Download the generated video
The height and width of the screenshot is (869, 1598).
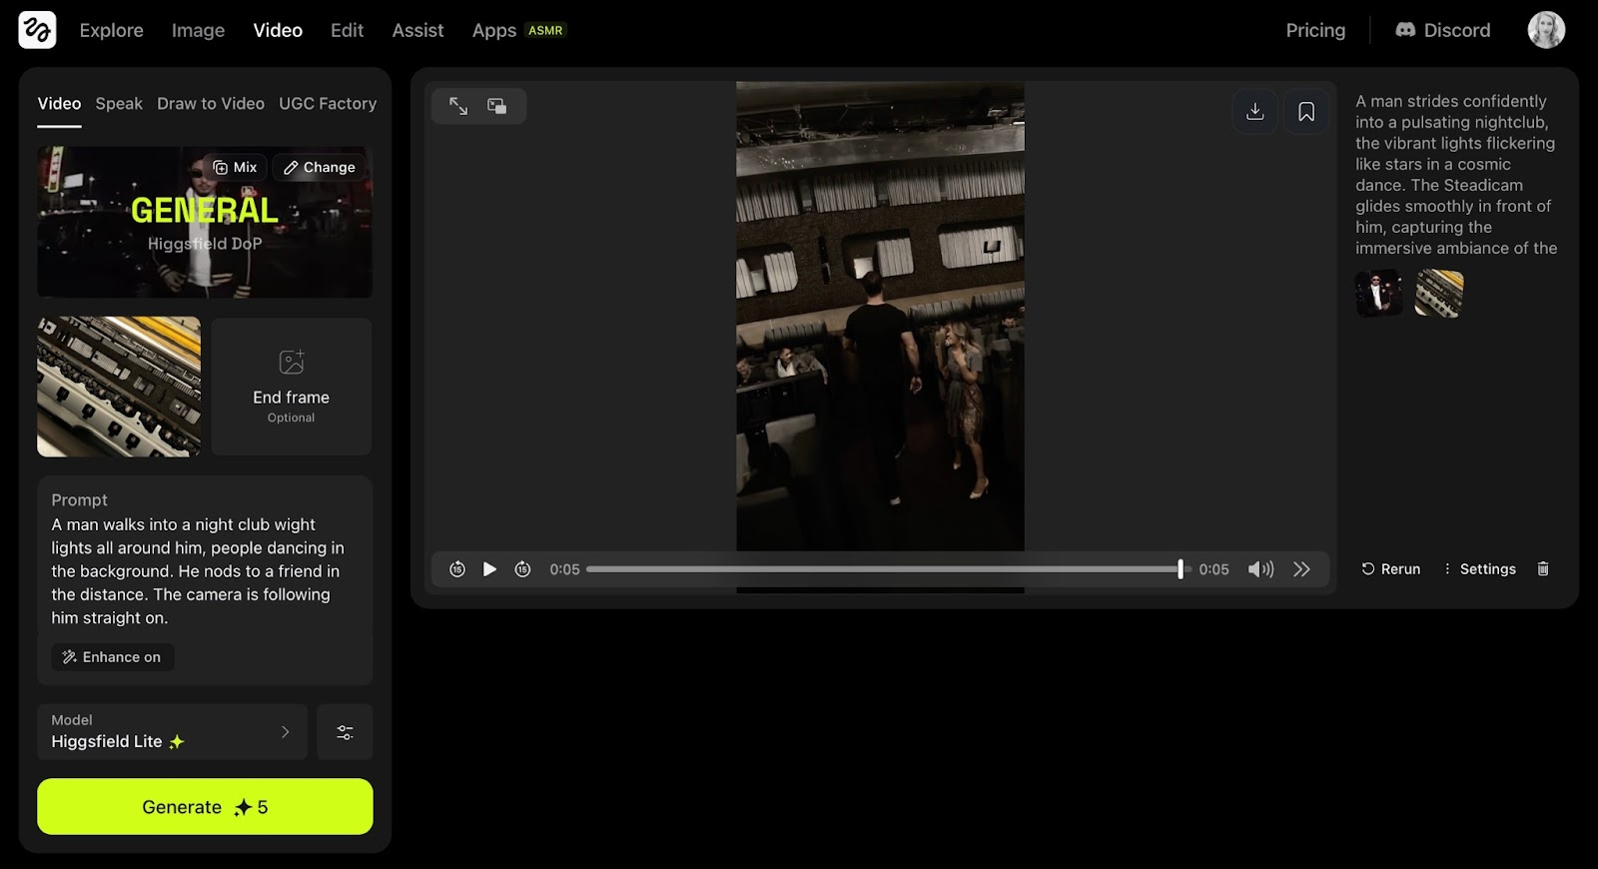coord(1255,112)
